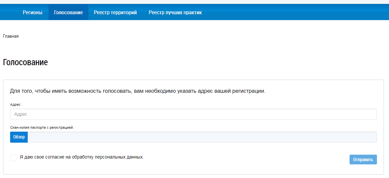Viewport: 389px width, 178px height.
Task: Click the 'Скан-копия паспорта с регистрацией' label
Action: point(42,128)
